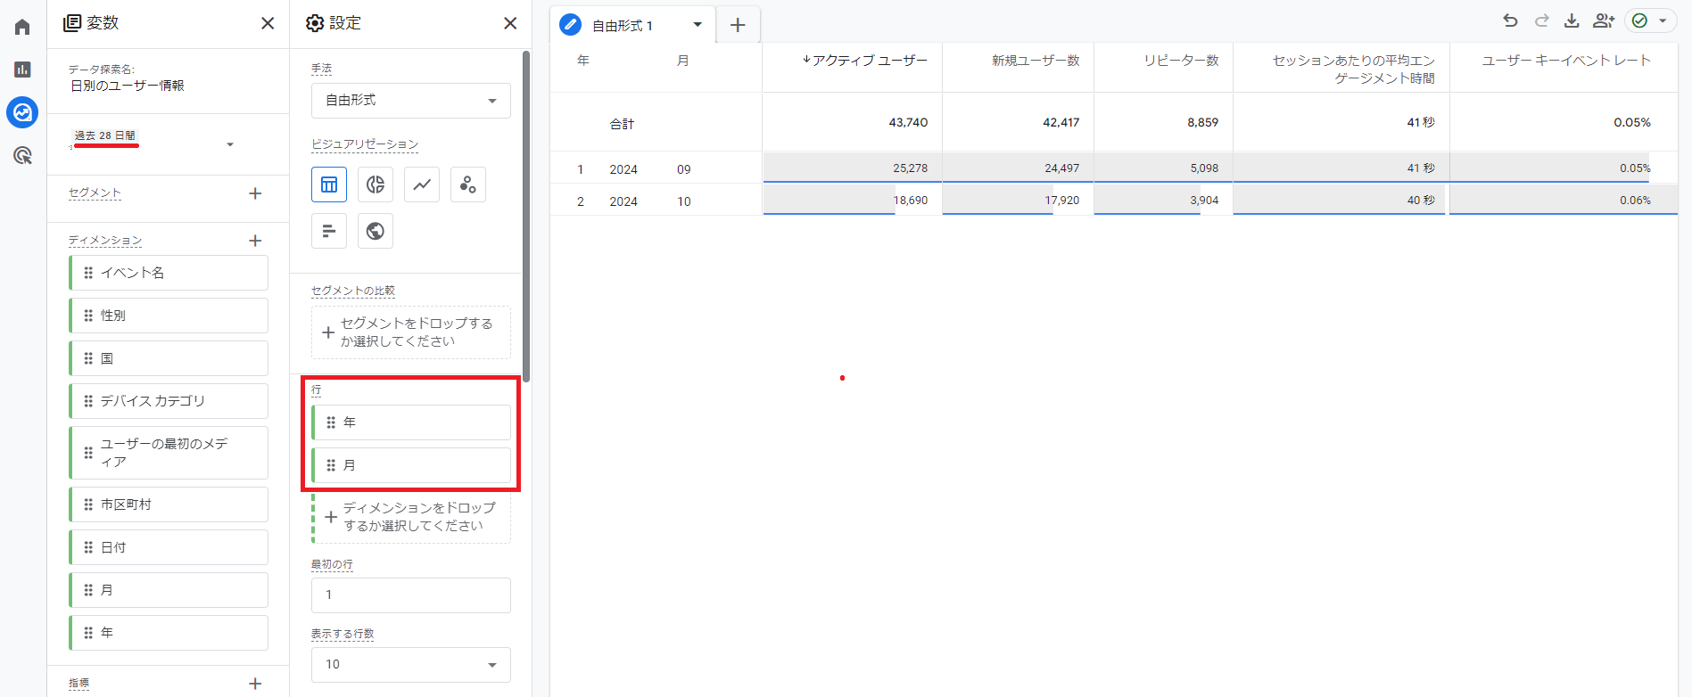Screen dimensions: 1692x697
Task: Download the exploration data
Action: point(1572,20)
